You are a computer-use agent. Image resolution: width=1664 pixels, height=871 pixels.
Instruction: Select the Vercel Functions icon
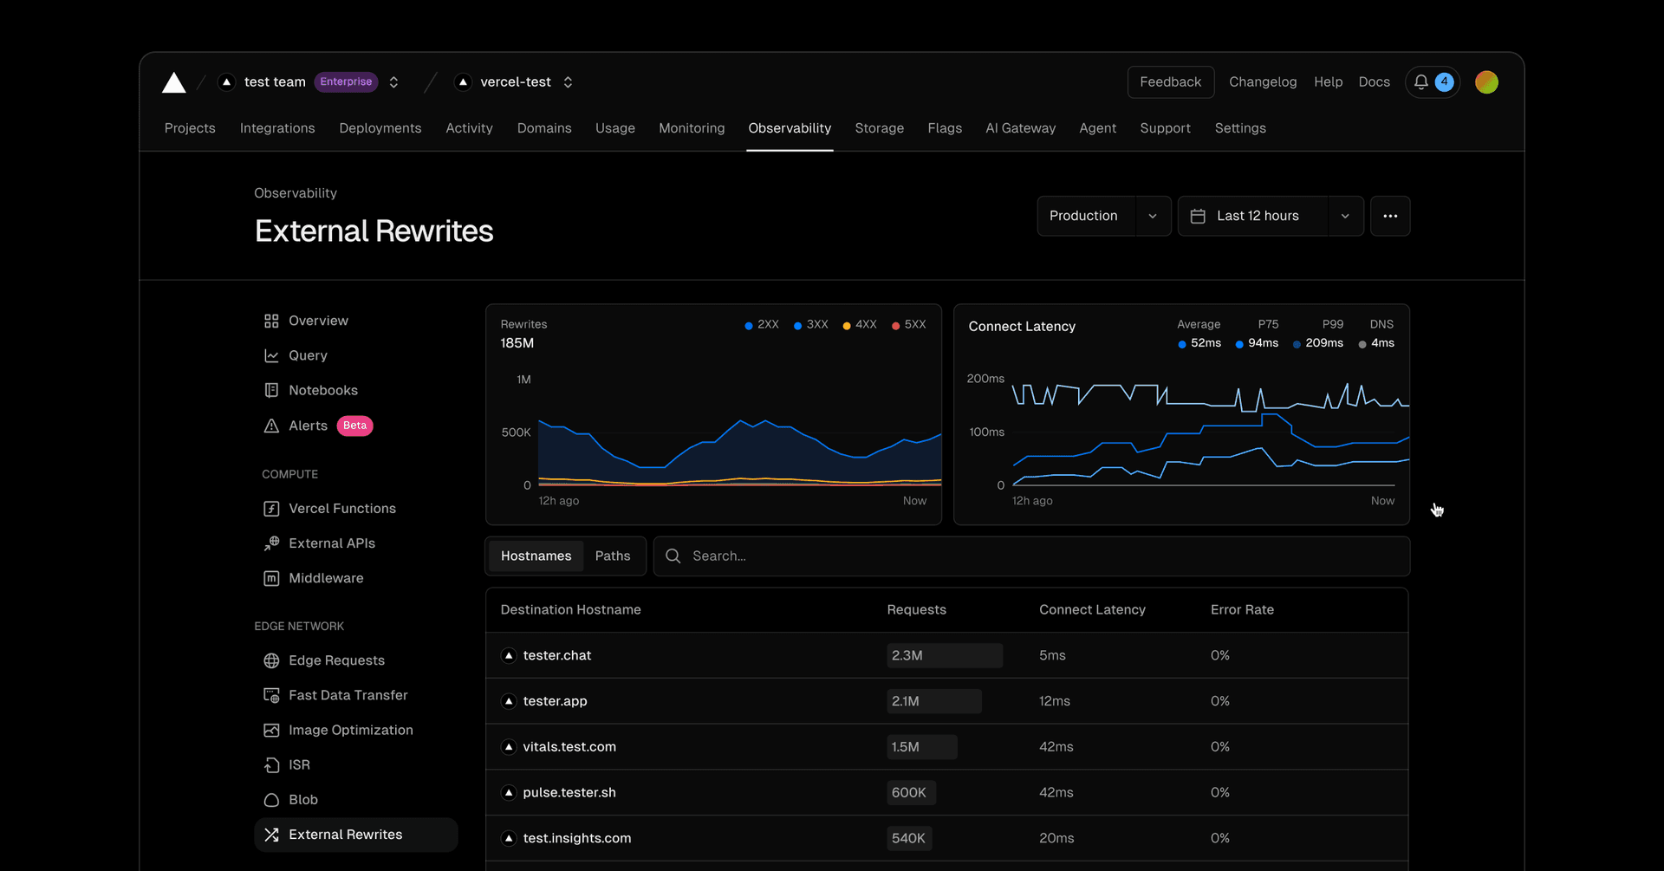point(271,509)
